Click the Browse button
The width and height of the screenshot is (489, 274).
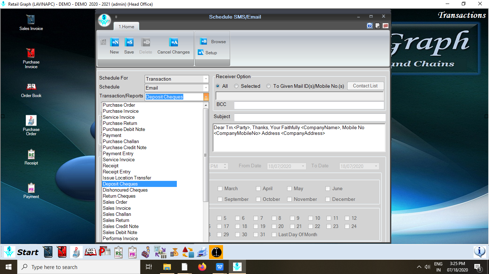213,41
